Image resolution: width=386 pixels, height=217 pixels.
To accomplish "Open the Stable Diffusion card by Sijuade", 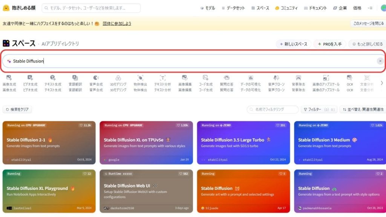I will [244, 191].
